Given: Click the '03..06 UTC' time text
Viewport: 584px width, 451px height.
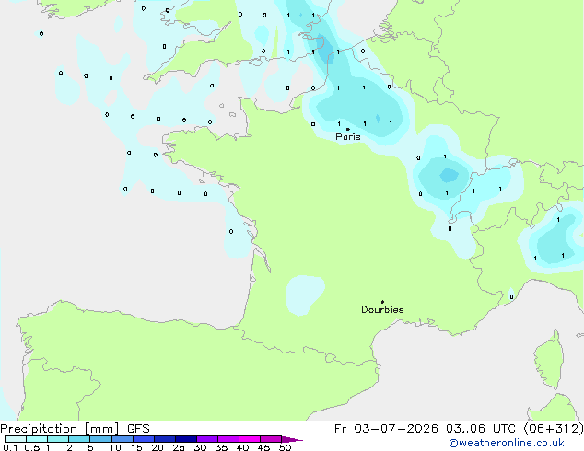Looking at the screenshot, I should (481, 429).
